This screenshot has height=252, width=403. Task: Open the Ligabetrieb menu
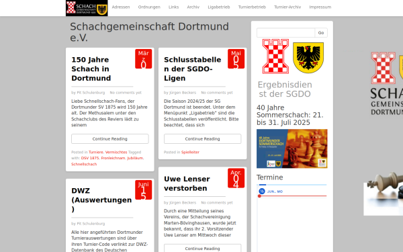pyautogui.click(x=219, y=7)
